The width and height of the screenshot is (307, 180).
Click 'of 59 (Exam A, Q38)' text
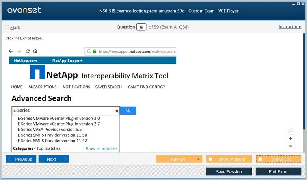tap(169, 27)
